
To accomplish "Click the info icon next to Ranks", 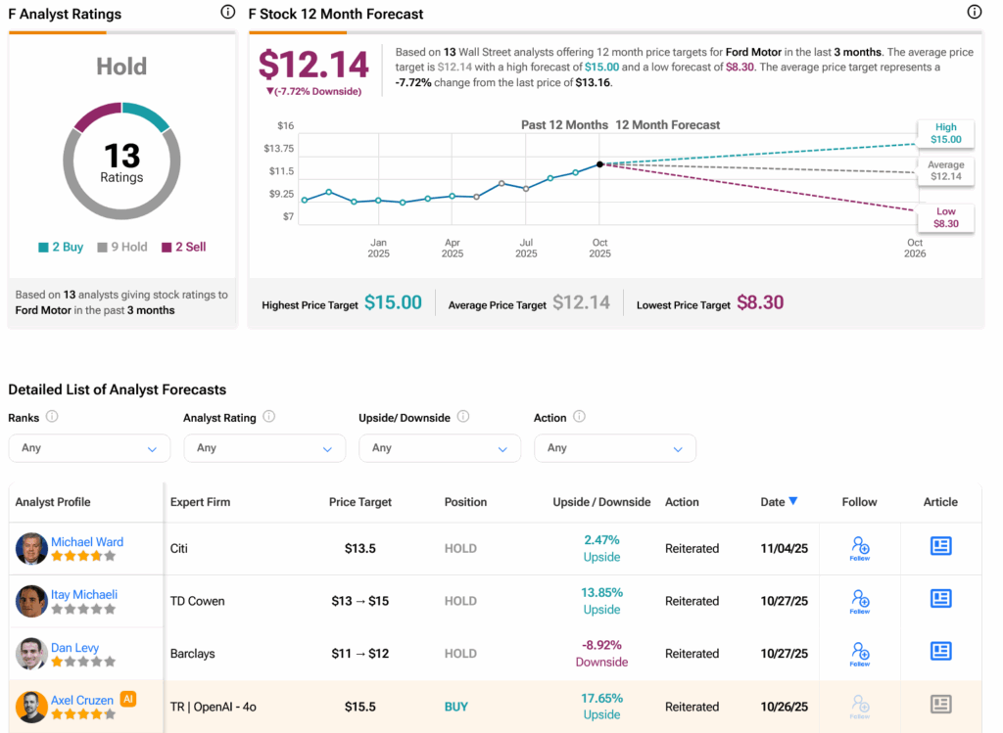I will (52, 417).
